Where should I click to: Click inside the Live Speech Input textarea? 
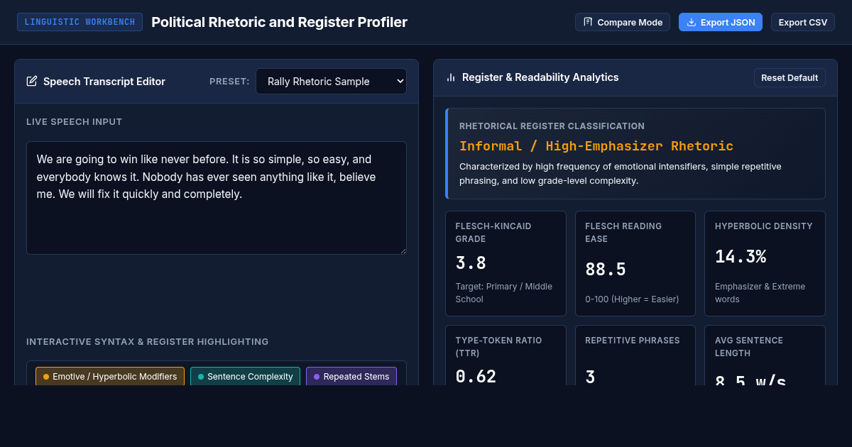(x=217, y=198)
